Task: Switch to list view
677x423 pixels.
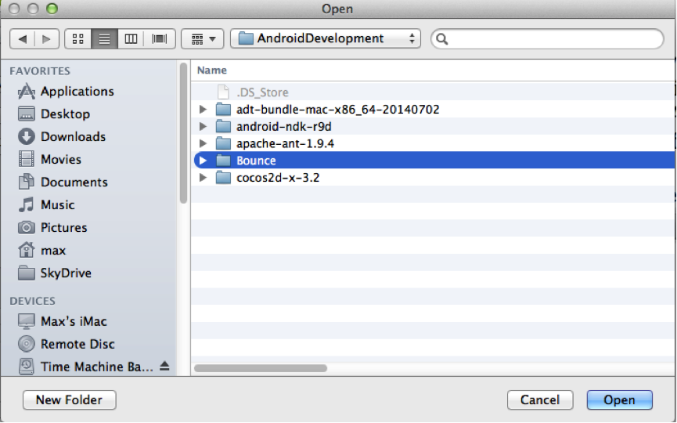Action: [105, 39]
